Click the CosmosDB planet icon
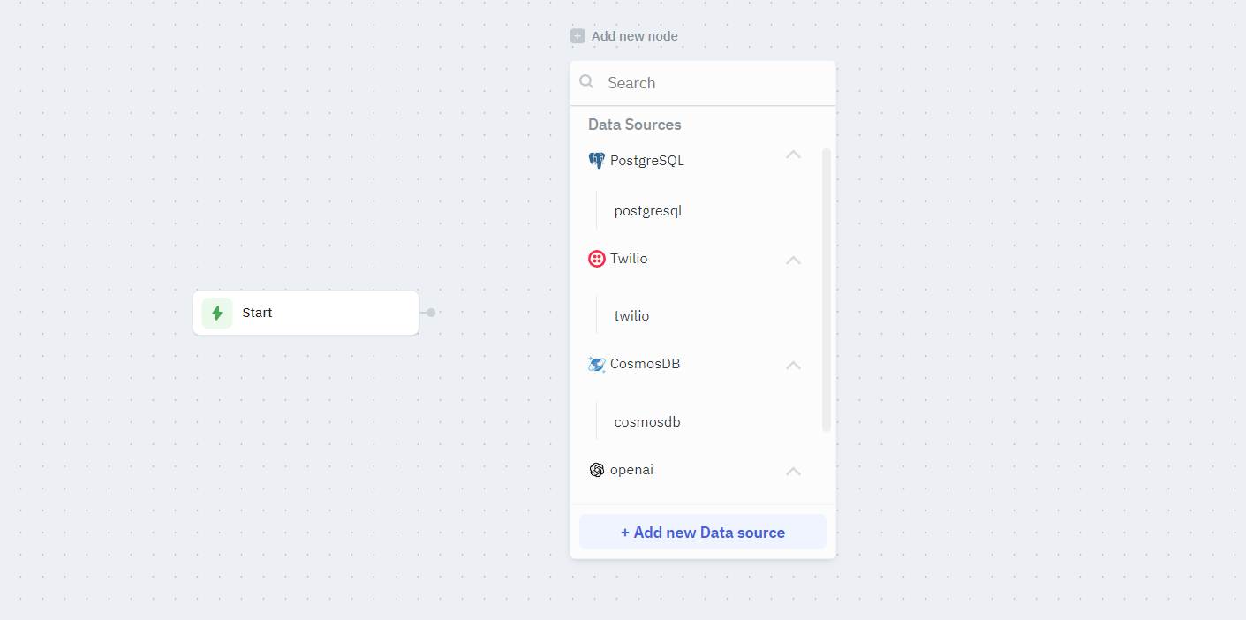The image size is (1246, 620). (597, 364)
